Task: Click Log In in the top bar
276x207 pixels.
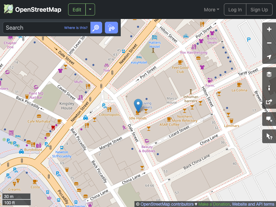Action: (x=235, y=9)
